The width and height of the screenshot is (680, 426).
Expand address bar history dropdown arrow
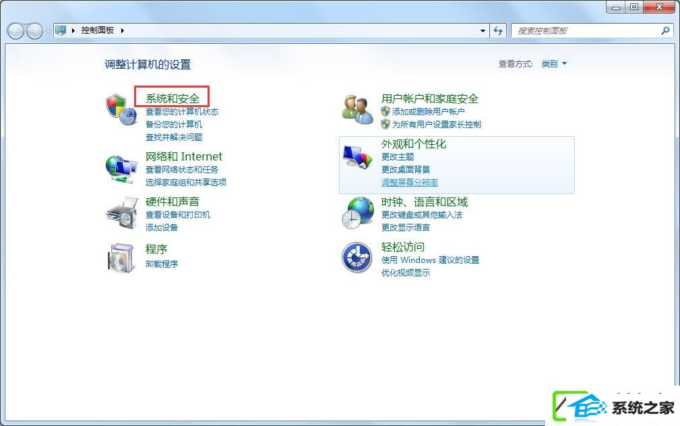point(483,31)
